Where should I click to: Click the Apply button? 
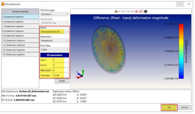(62, 81)
